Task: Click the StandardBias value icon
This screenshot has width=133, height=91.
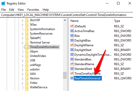Action: pyautogui.click(x=72, y=59)
